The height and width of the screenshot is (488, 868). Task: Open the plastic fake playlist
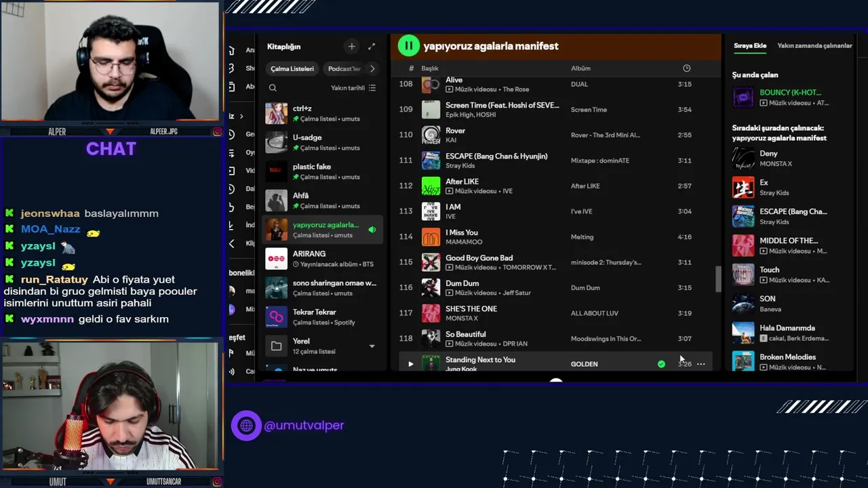(323, 171)
